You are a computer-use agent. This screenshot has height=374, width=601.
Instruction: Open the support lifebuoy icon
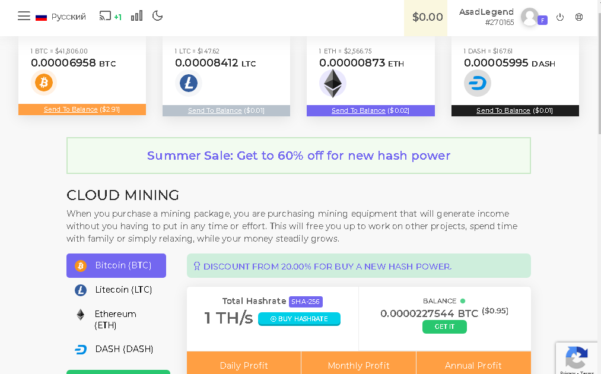[x=579, y=17]
